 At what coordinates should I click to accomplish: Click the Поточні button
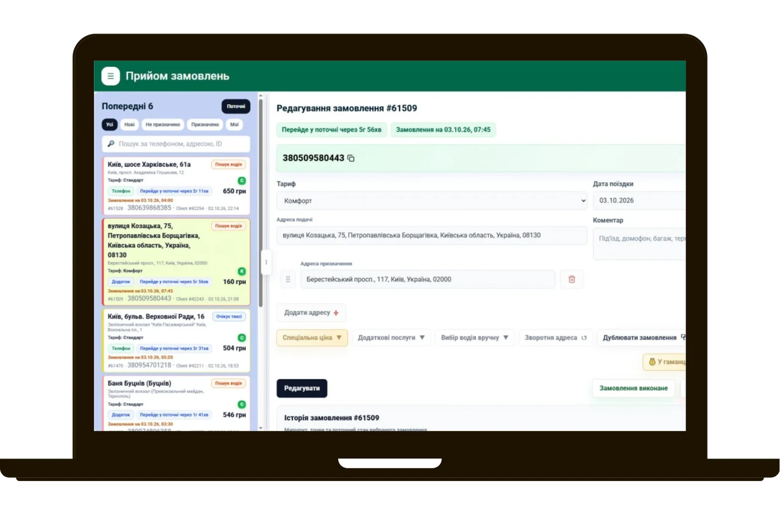tap(236, 107)
